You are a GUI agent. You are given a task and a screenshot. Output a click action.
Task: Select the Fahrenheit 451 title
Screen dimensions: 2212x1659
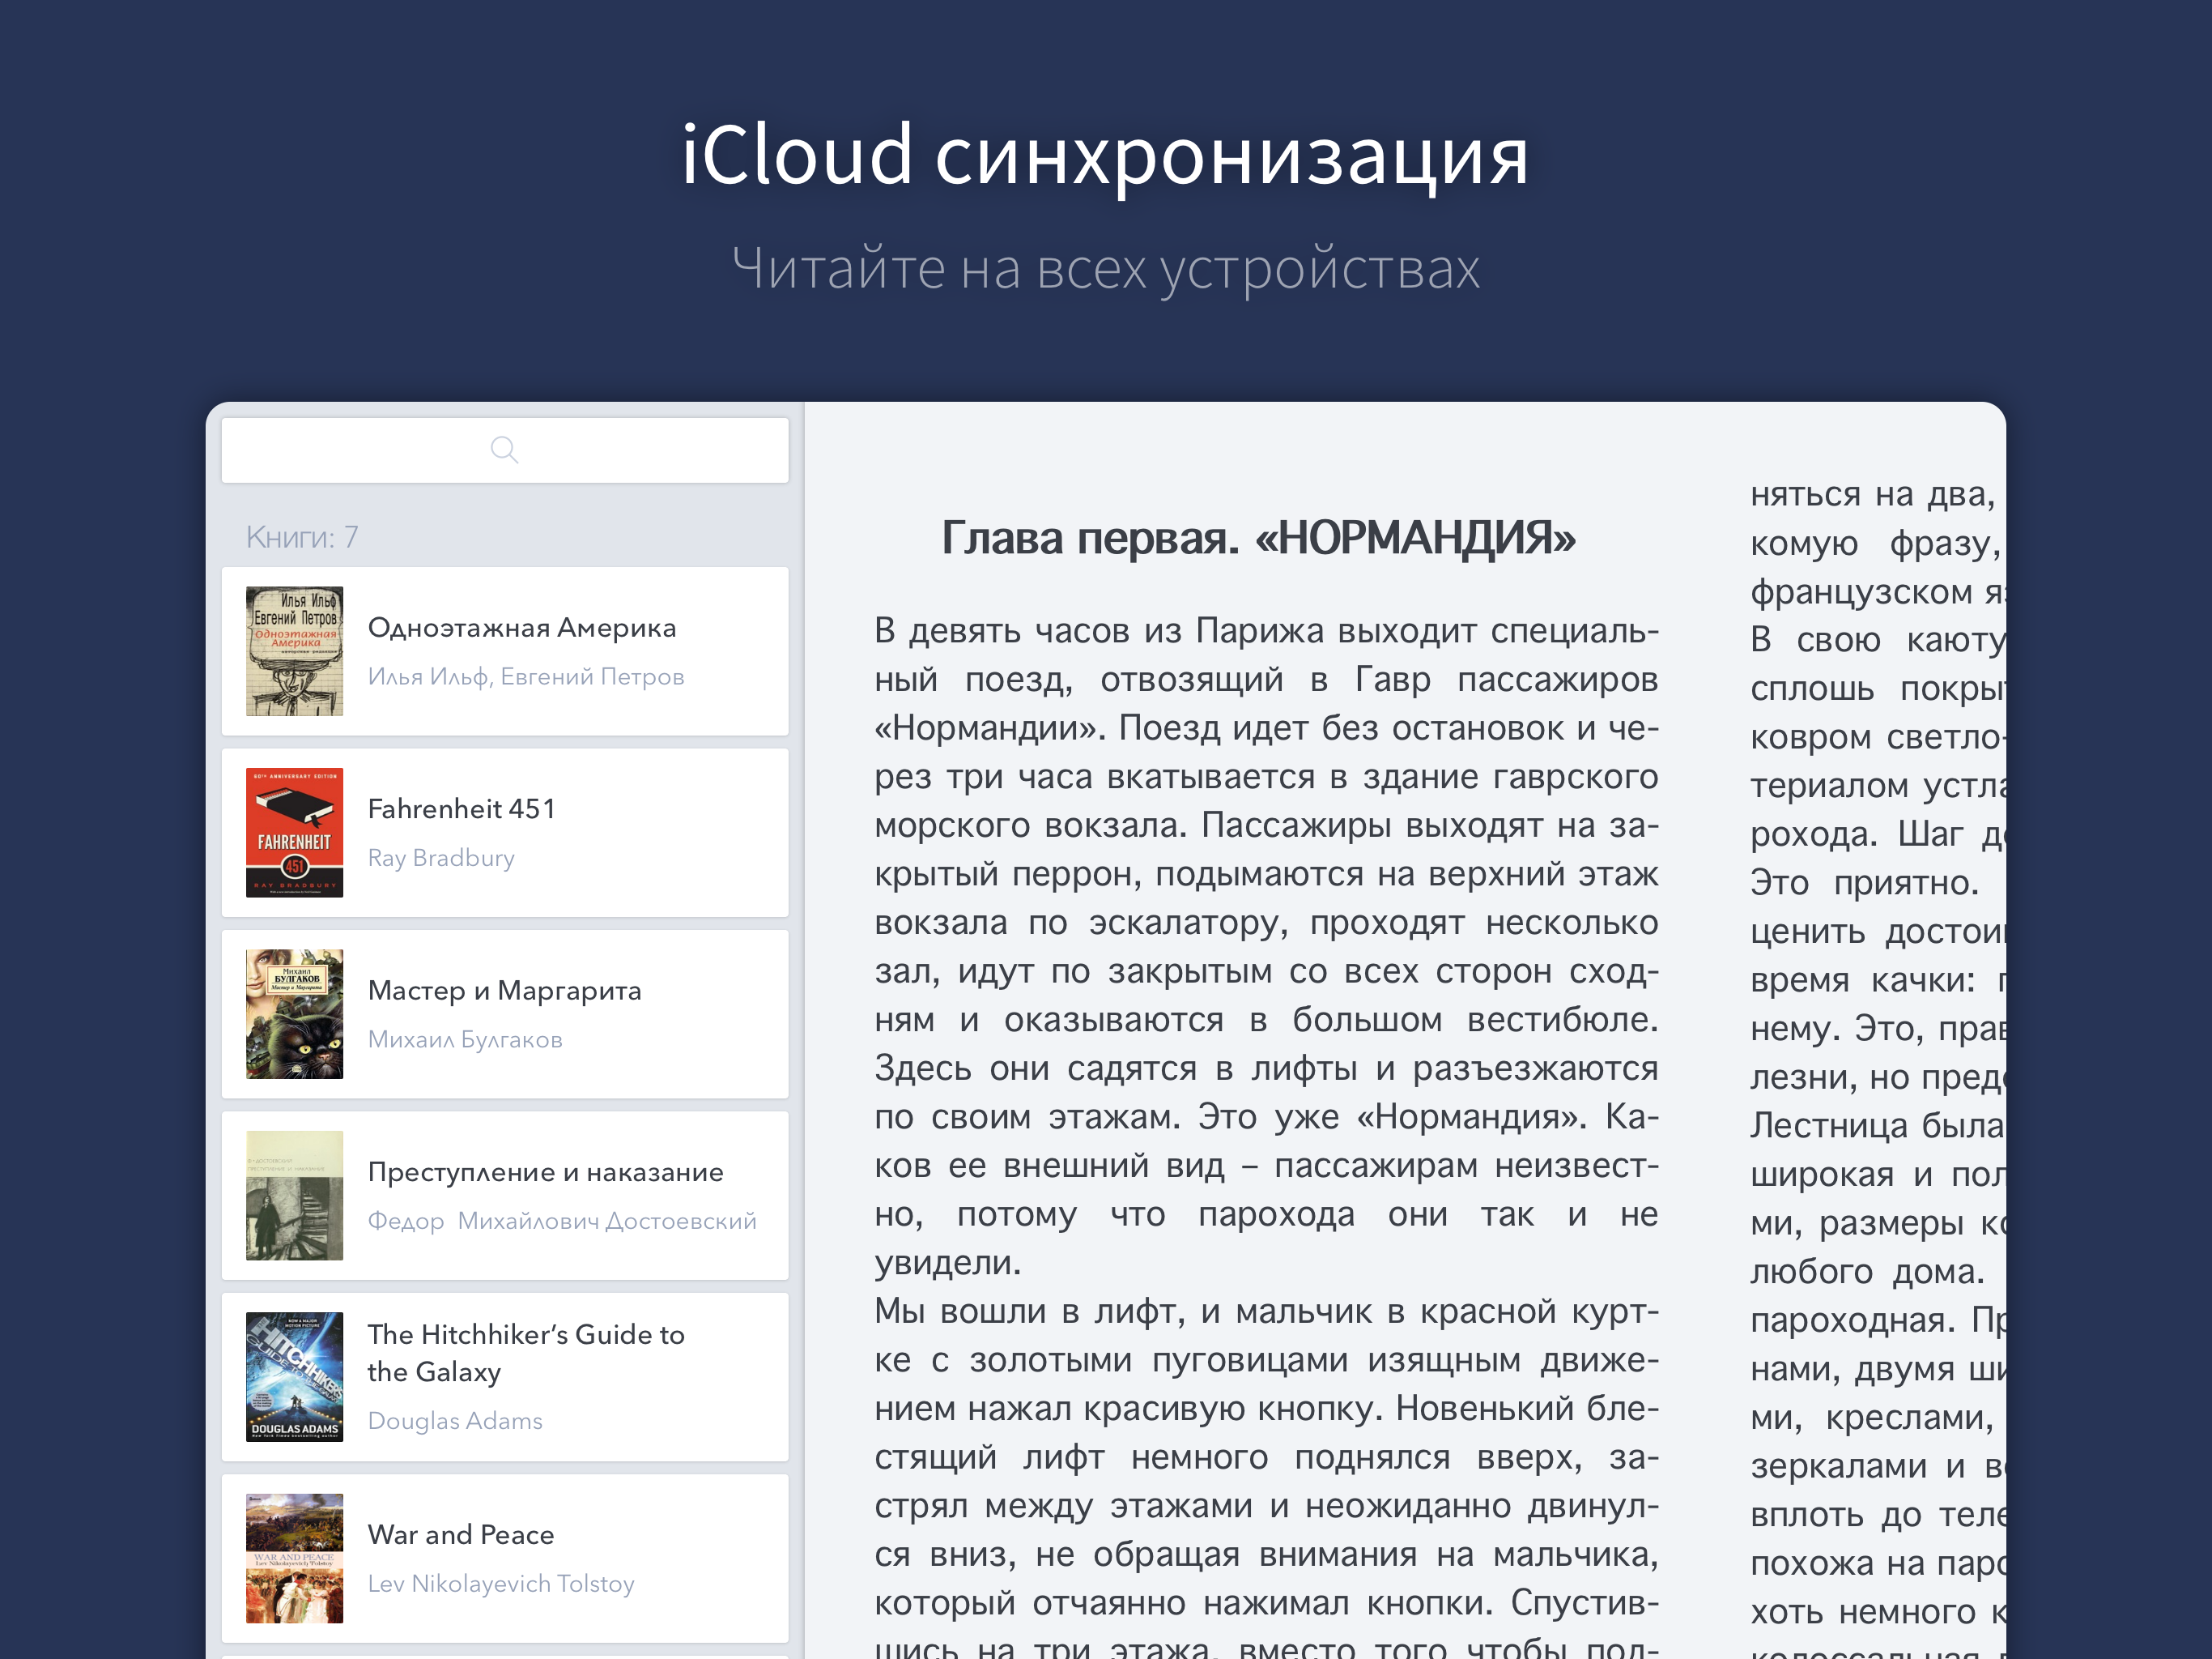[x=461, y=808]
